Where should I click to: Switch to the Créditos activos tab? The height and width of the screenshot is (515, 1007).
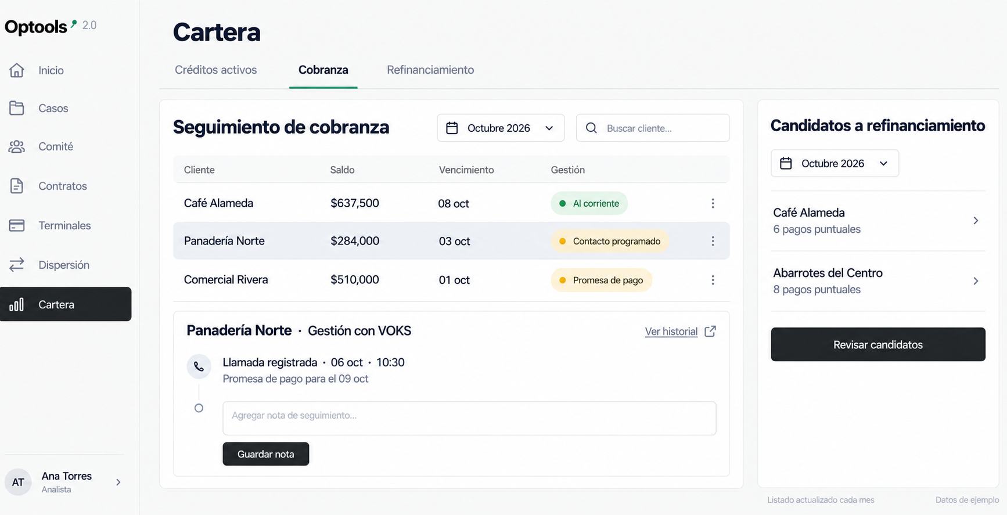coord(216,70)
